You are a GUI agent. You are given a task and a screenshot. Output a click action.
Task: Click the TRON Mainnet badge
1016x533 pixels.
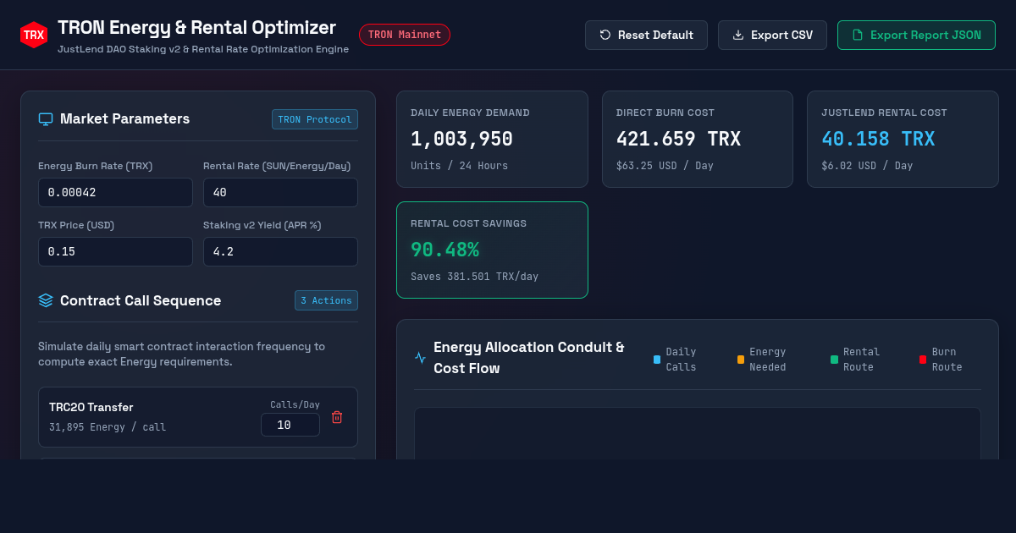[x=405, y=35]
